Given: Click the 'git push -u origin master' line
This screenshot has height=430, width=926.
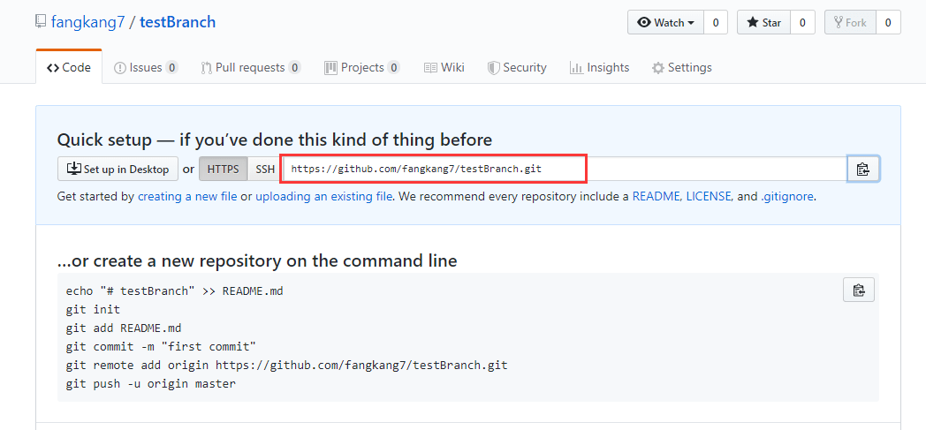Looking at the screenshot, I should point(150,384).
